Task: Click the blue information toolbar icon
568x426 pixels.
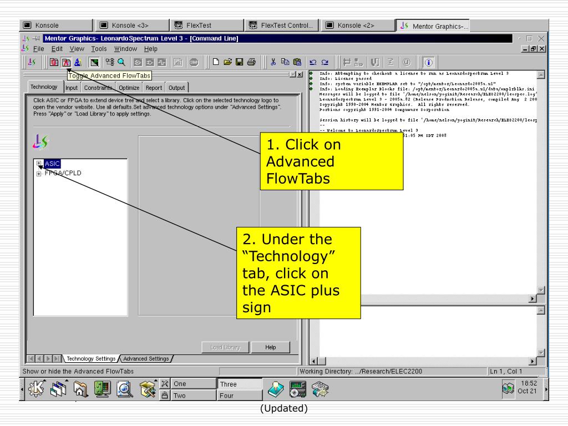Action: [x=429, y=62]
